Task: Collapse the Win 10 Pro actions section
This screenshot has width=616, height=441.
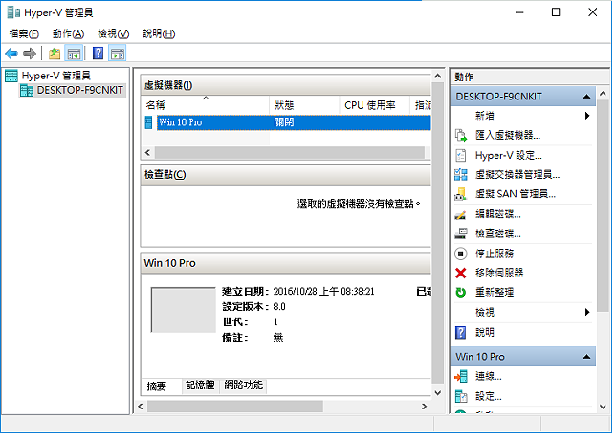Action: (586, 357)
